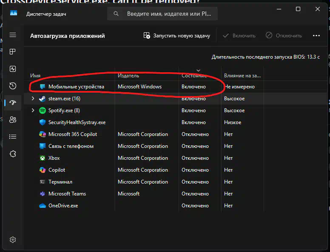This screenshot has height=252, width=330.
Task: Open the Users page icon
Action: coord(13,120)
